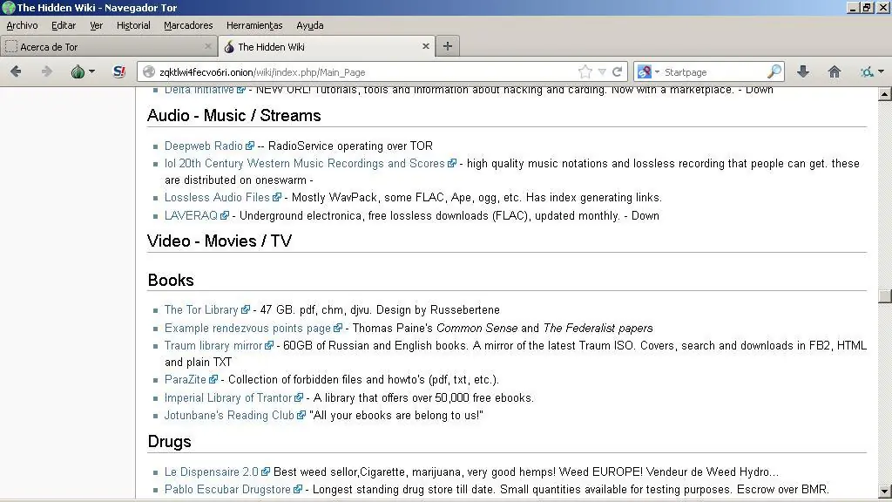Open Example rendezvous points page link
Viewport: 892px width, 502px height.
[x=247, y=329]
